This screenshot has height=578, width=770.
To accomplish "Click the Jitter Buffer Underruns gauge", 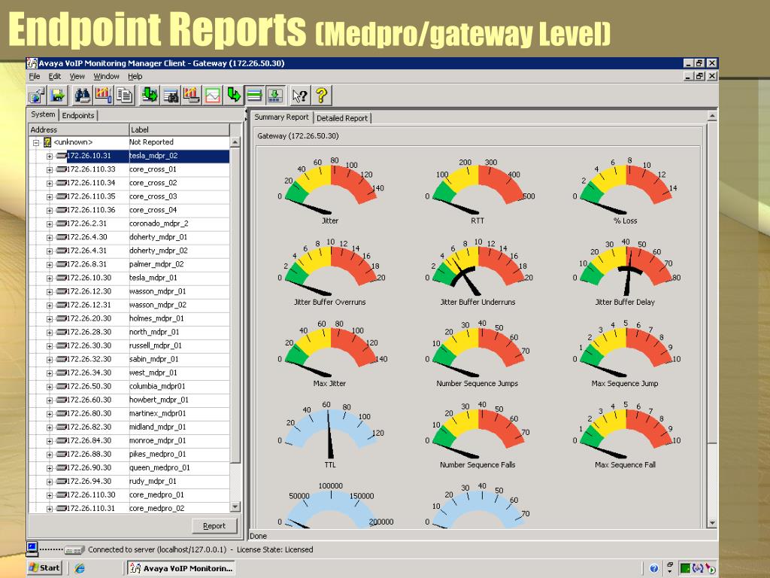I will 477,272.
